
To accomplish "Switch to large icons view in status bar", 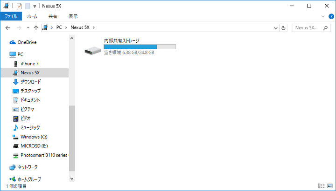I will point(330,186).
